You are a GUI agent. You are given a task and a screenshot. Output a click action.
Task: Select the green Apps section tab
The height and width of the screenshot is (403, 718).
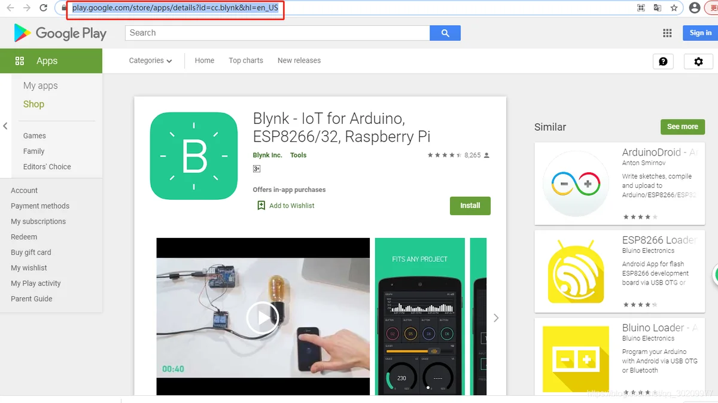tap(51, 61)
